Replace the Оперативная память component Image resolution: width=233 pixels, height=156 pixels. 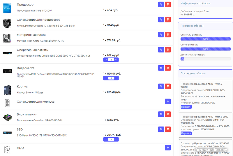(161, 50)
